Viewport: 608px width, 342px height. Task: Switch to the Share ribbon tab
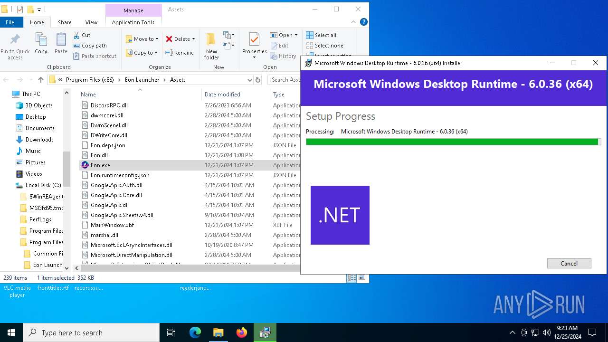pos(65,22)
